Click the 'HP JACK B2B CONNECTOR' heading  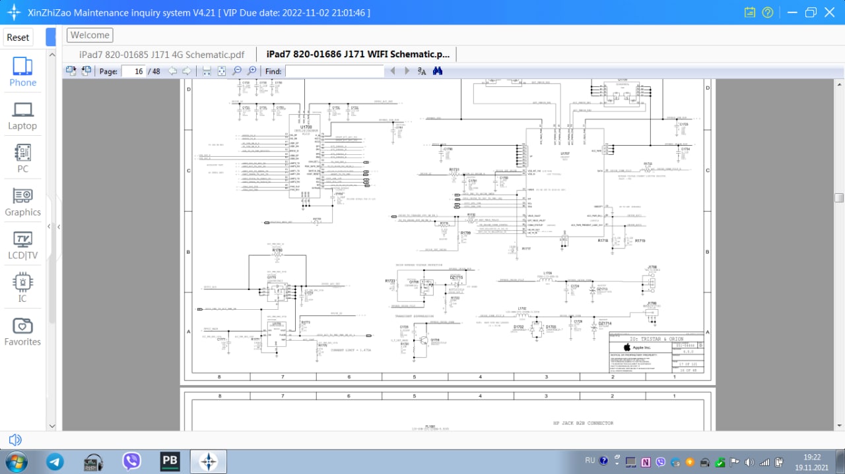click(583, 423)
